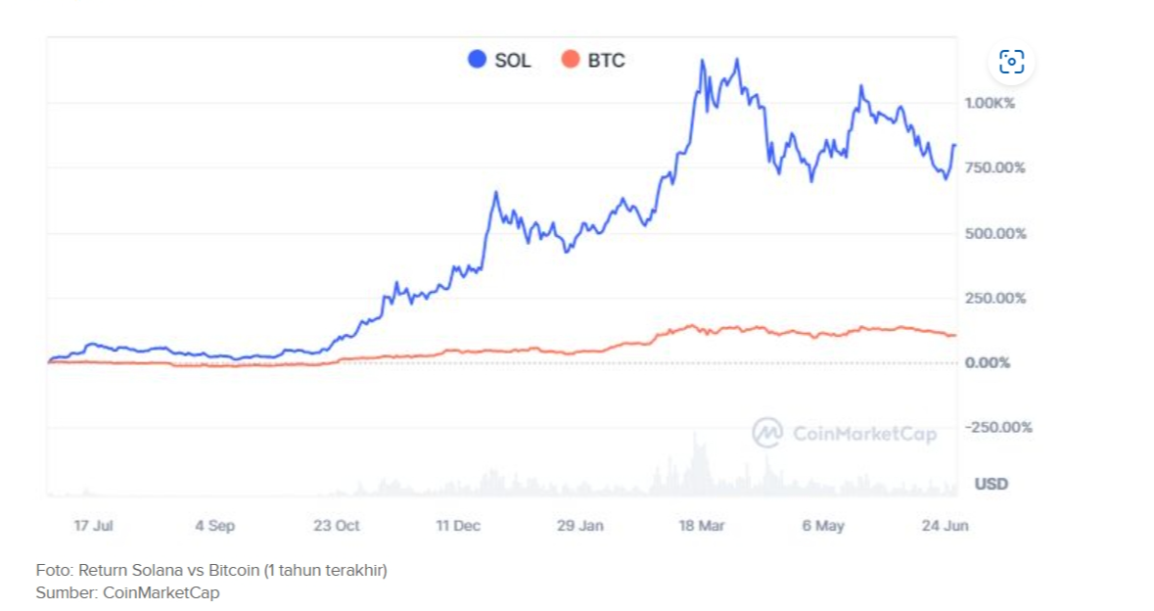The image size is (1154, 611).
Task: Click the Return Solana vs Bitcoin caption
Action: 212,570
